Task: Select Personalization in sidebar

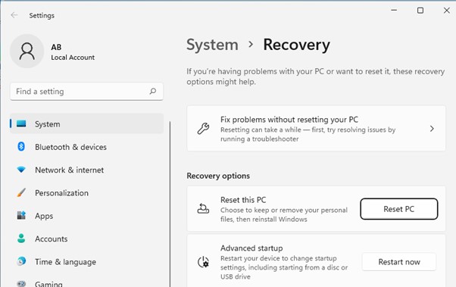Action: [86, 193]
